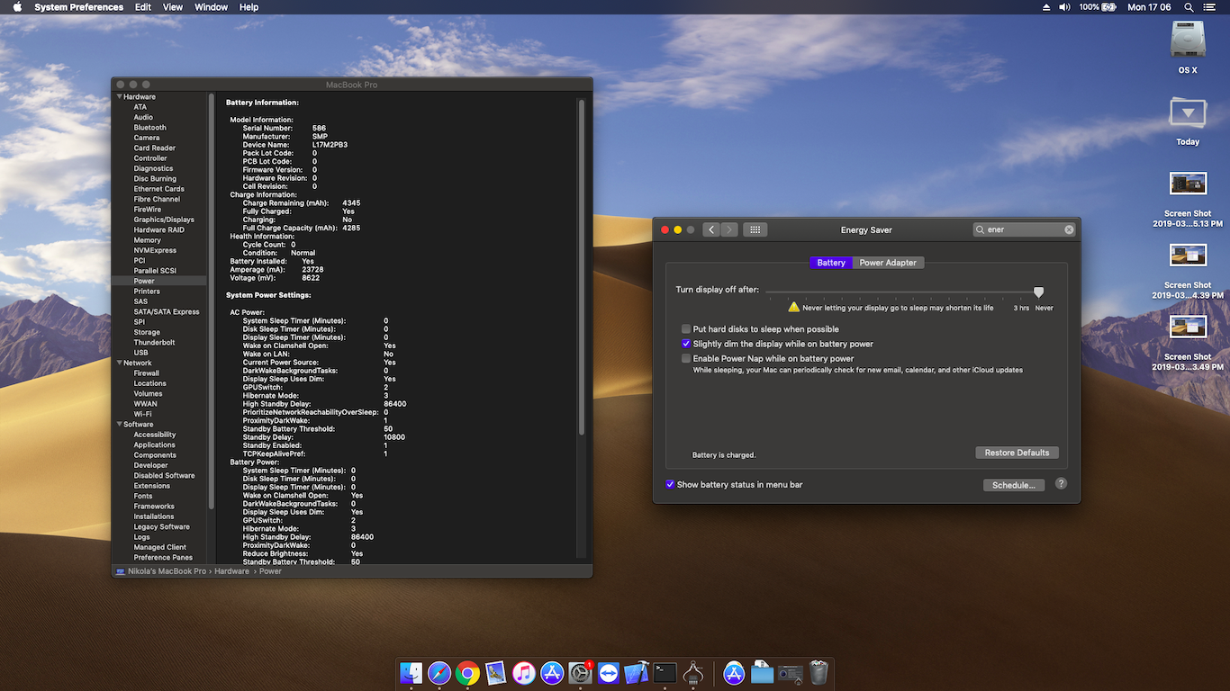Open Google Chrome in the Dock
The image size is (1230, 691).
pos(467,673)
